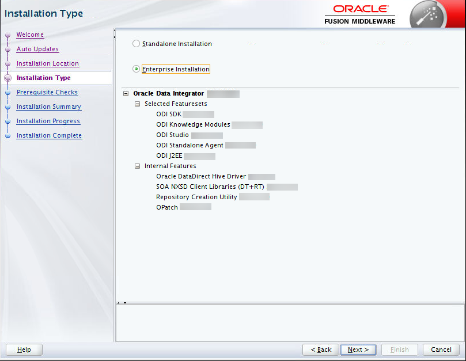Collapse the Oracle Data Integrator tree node
This screenshot has width=466, height=361.
tap(125, 93)
